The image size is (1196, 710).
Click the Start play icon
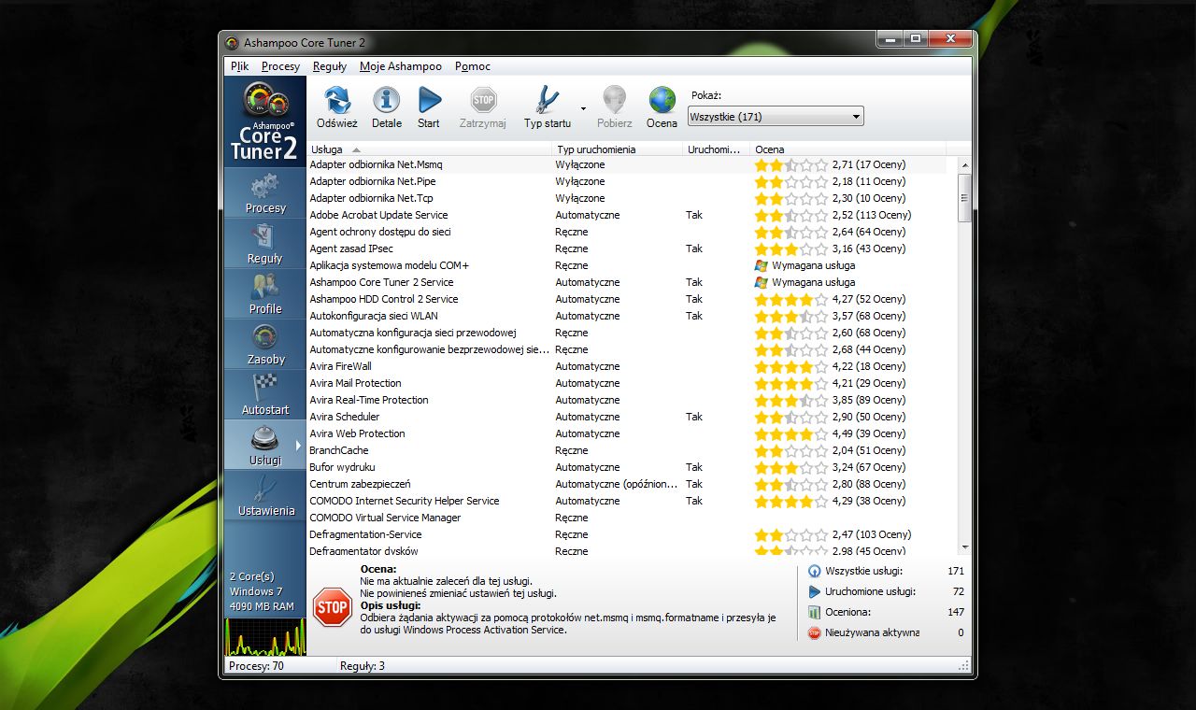pyautogui.click(x=429, y=100)
